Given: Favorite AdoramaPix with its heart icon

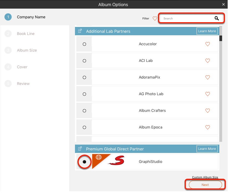Looking at the screenshot, I should click(x=208, y=77).
